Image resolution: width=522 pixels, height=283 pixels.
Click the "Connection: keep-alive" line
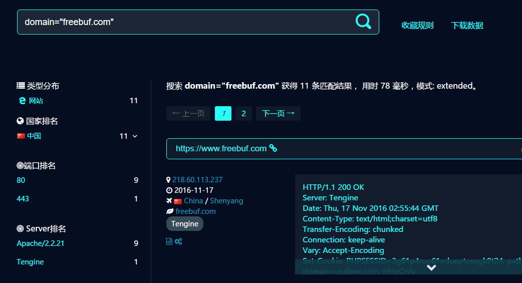click(x=344, y=240)
